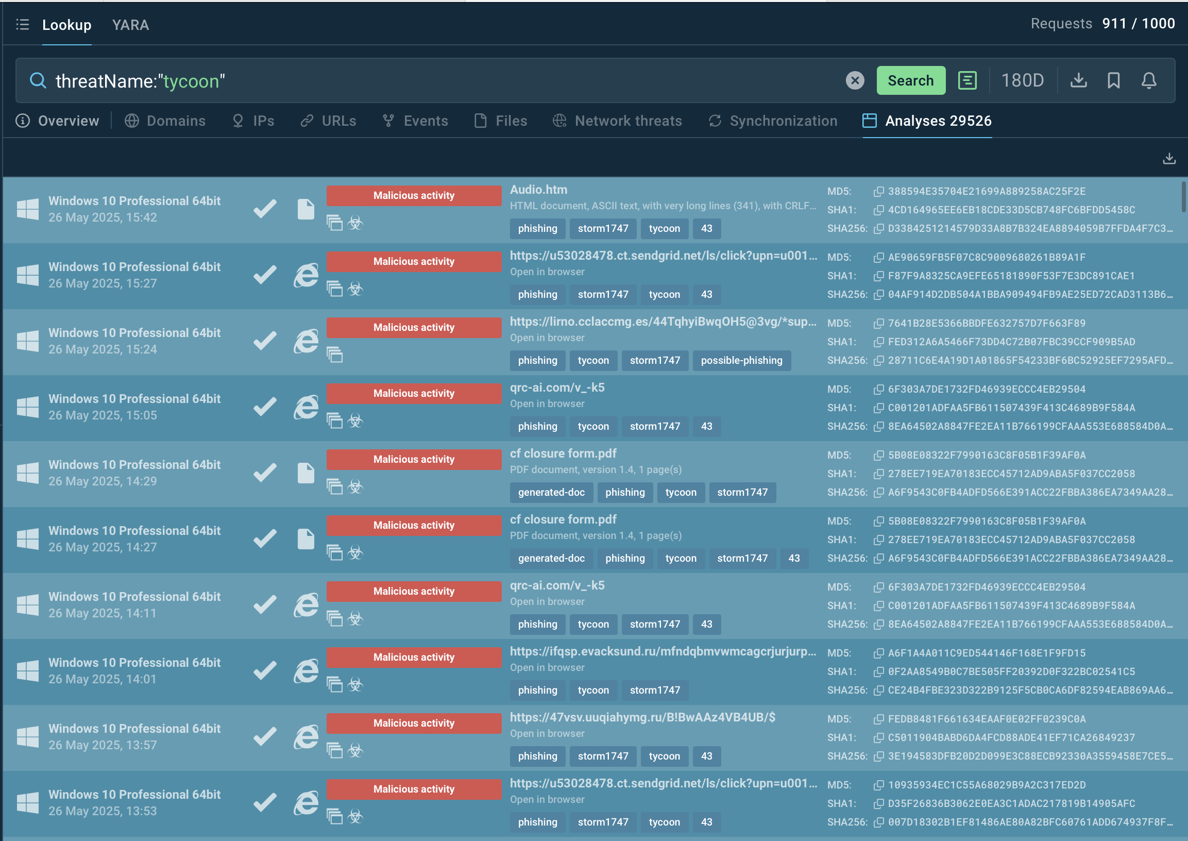1188x841 pixels.
Task: Copy the SHA256 hash of Audio.htm
Action: (x=878, y=229)
